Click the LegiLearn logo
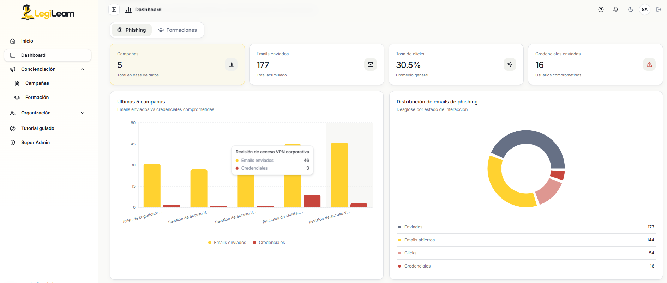Image resolution: width=667 pixels, height=283 pixels. pos(48,13)
